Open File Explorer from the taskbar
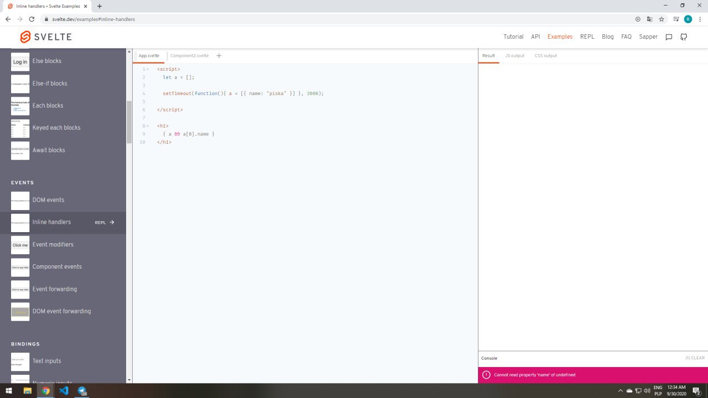 27,391
